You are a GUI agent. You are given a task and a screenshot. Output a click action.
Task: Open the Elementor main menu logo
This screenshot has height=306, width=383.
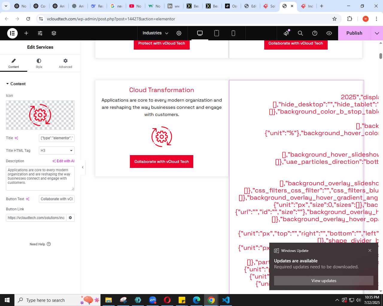(x=12, y=33)
